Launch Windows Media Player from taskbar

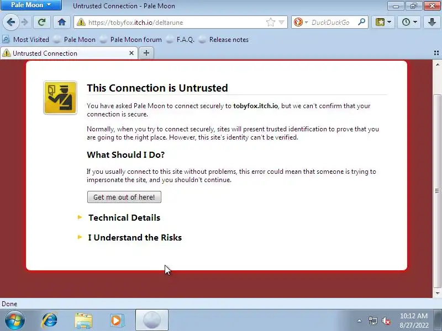116,321
